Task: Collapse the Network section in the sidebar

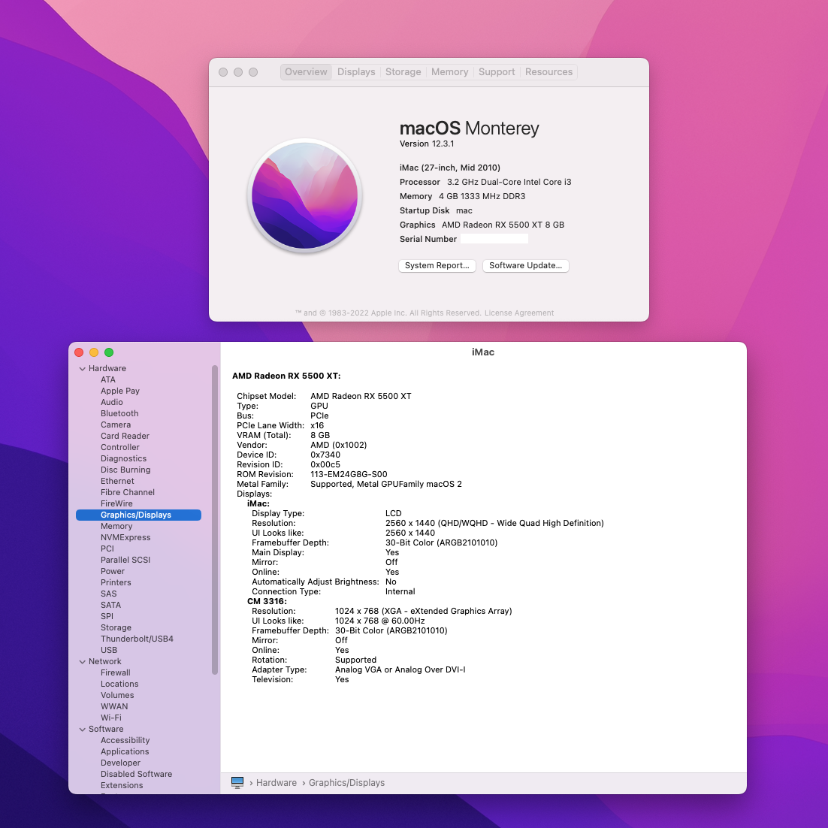Action: coord(83,662)
